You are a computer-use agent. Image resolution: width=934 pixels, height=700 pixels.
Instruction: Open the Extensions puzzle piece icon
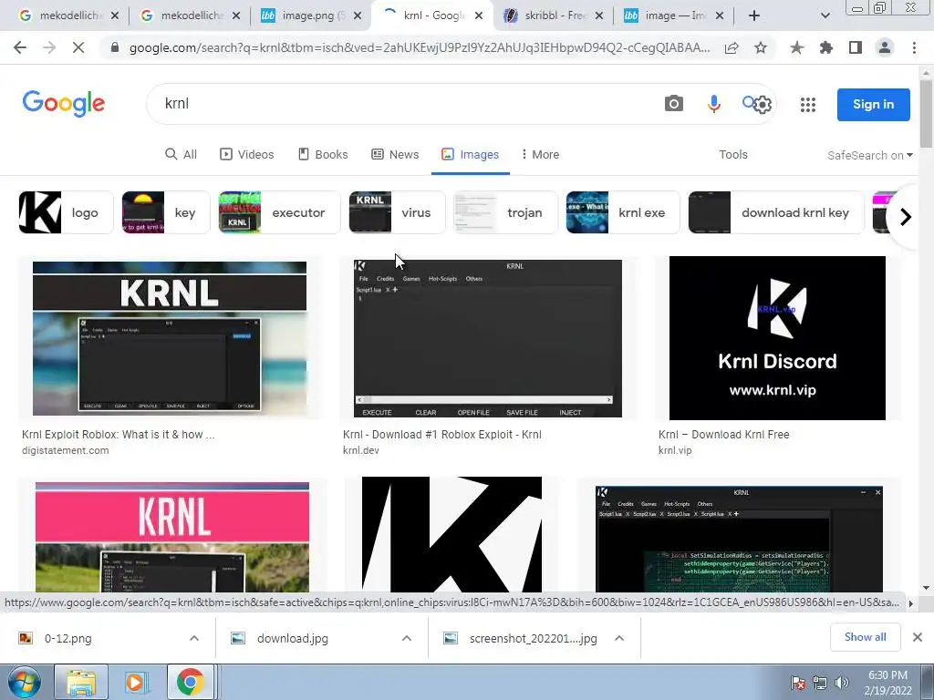(x=826, y=47)
